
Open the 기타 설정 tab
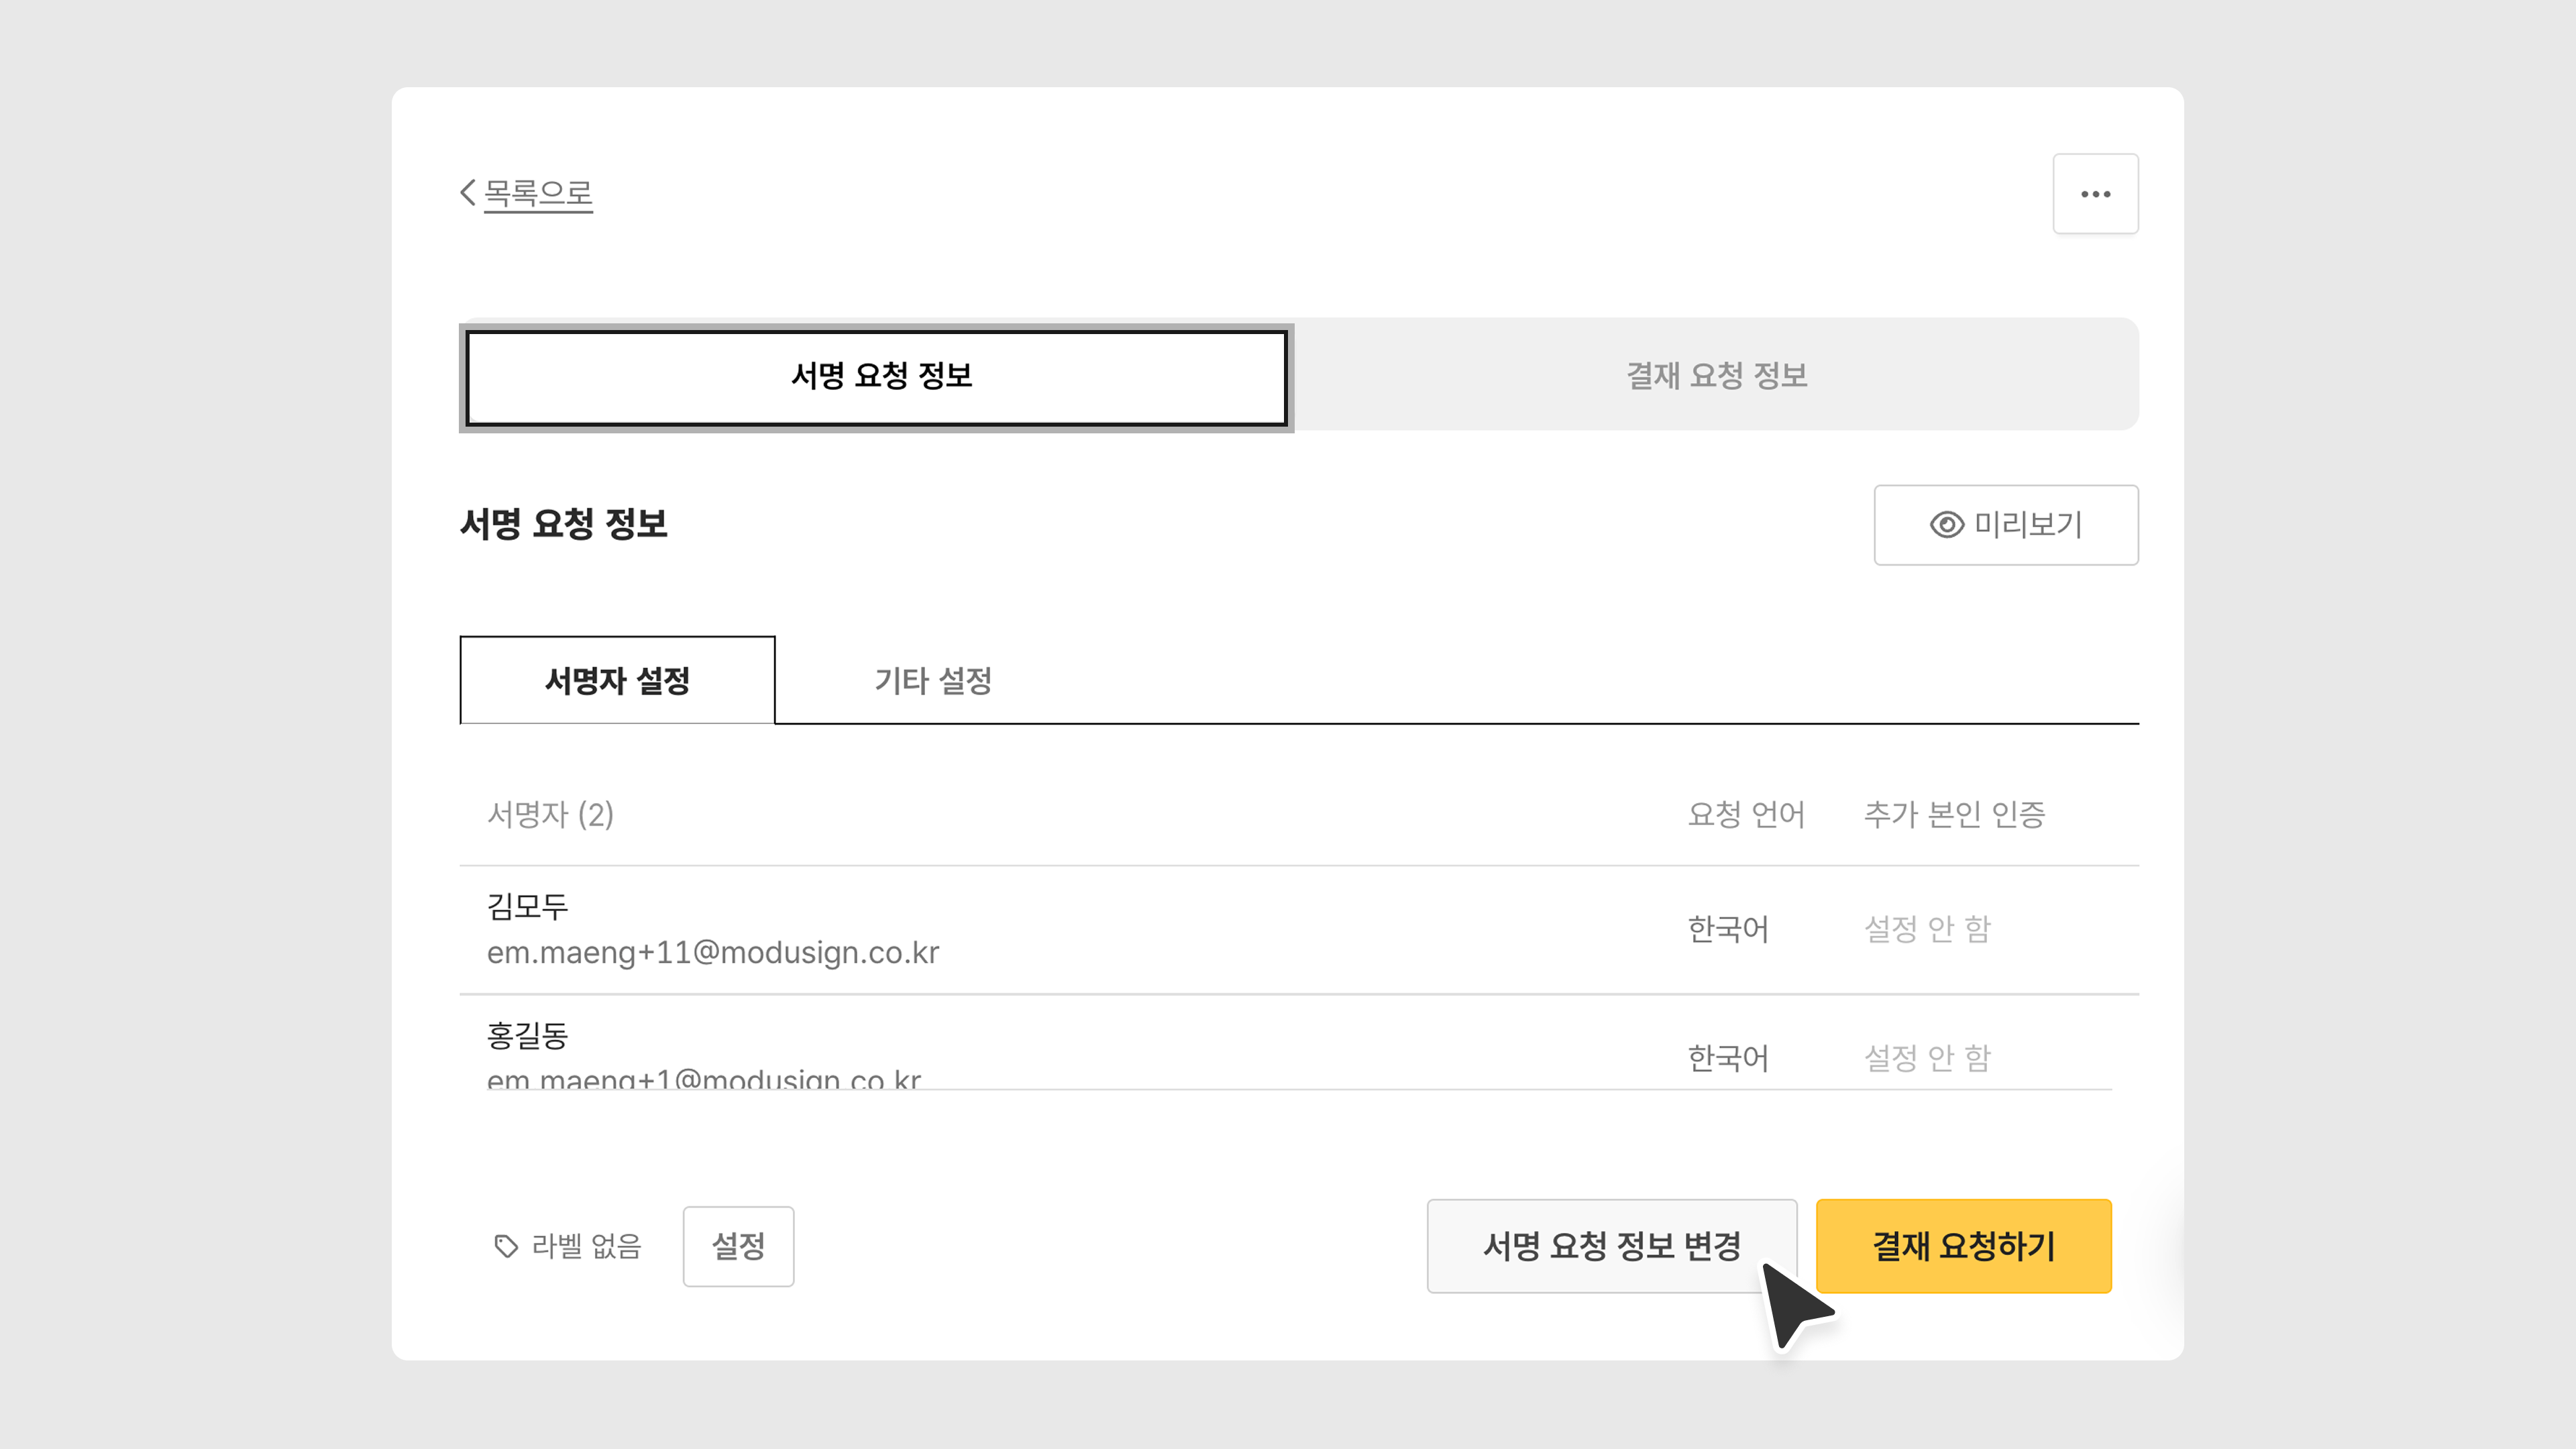pyautogui.click(x=933, y=681)
